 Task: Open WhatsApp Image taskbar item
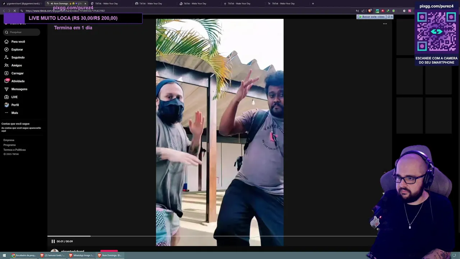[82, 255]
